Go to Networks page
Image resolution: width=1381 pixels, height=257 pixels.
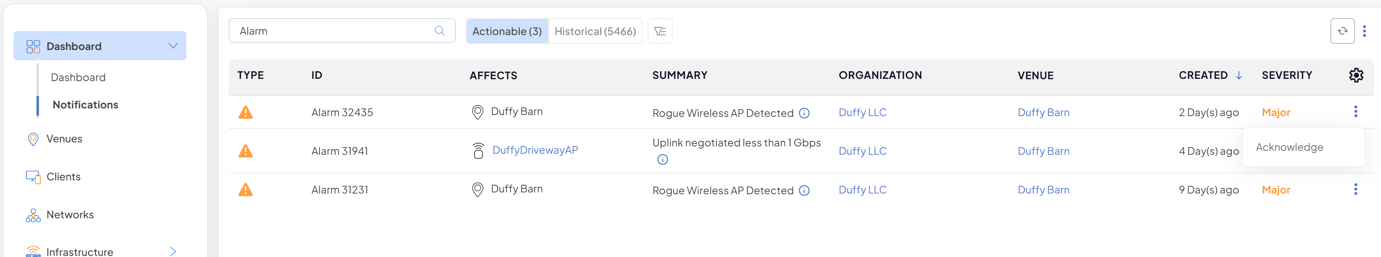coord(70,215)
